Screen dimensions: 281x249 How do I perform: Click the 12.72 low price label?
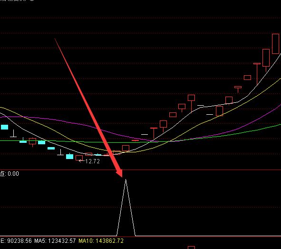tap(92, 161)
